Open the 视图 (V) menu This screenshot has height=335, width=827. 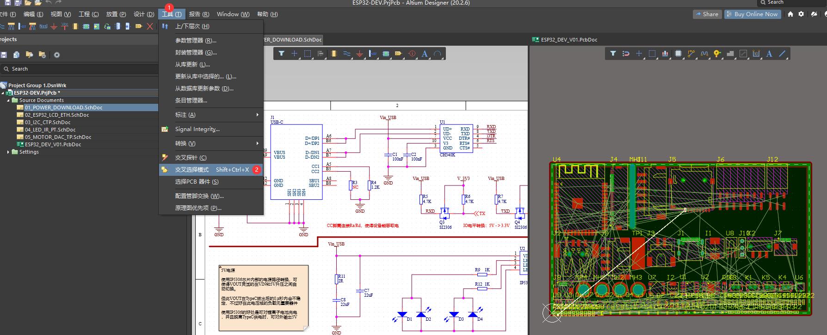click(61, 14)
